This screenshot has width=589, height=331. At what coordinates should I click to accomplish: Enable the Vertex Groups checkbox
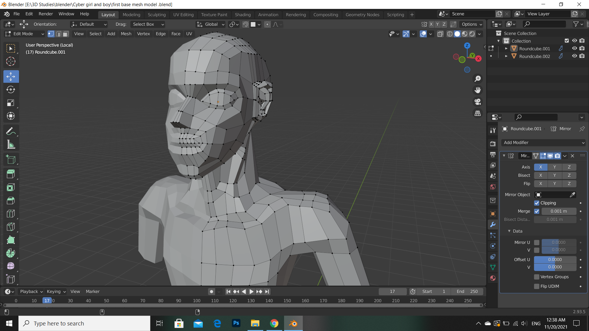537,277
